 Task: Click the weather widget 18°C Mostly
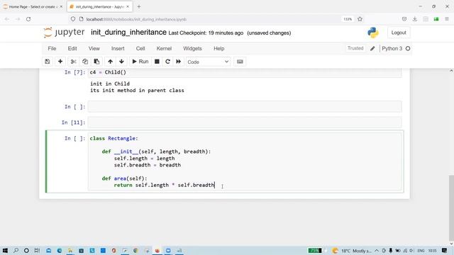coord(352,251)
